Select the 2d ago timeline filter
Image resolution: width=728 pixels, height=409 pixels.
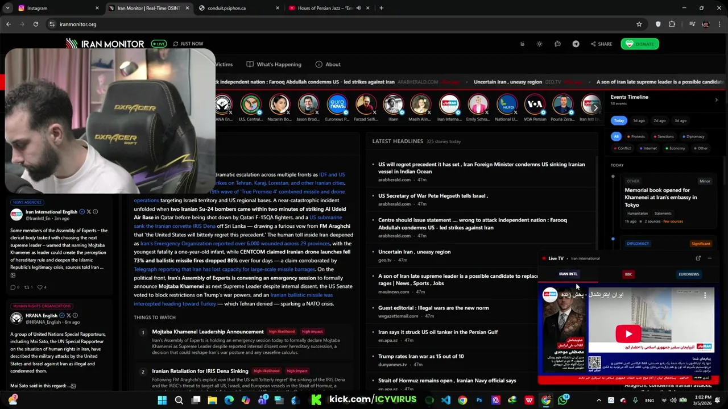pyautogui.click(x=659, y=120)
